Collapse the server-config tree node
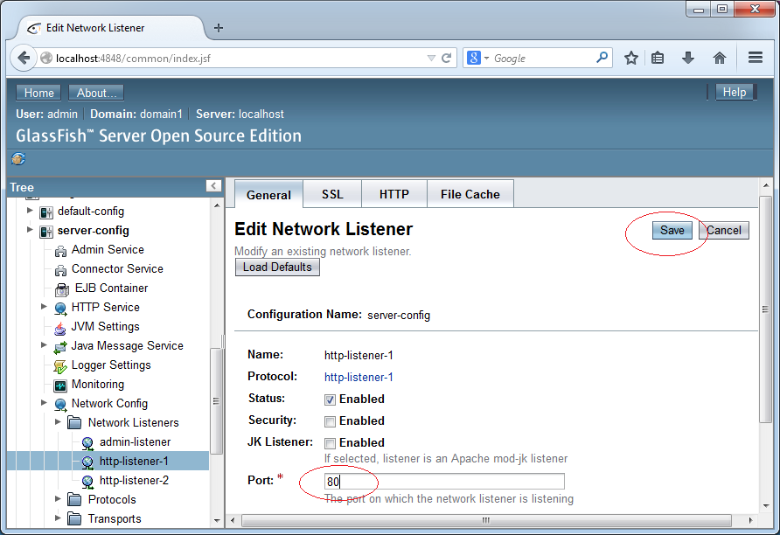This screenshot has width=780, height=535. 30,230
